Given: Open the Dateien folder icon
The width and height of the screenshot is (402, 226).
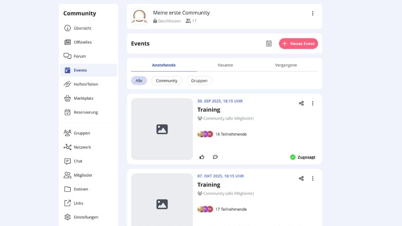Looking at the screenshot, I should pos(67,189).
